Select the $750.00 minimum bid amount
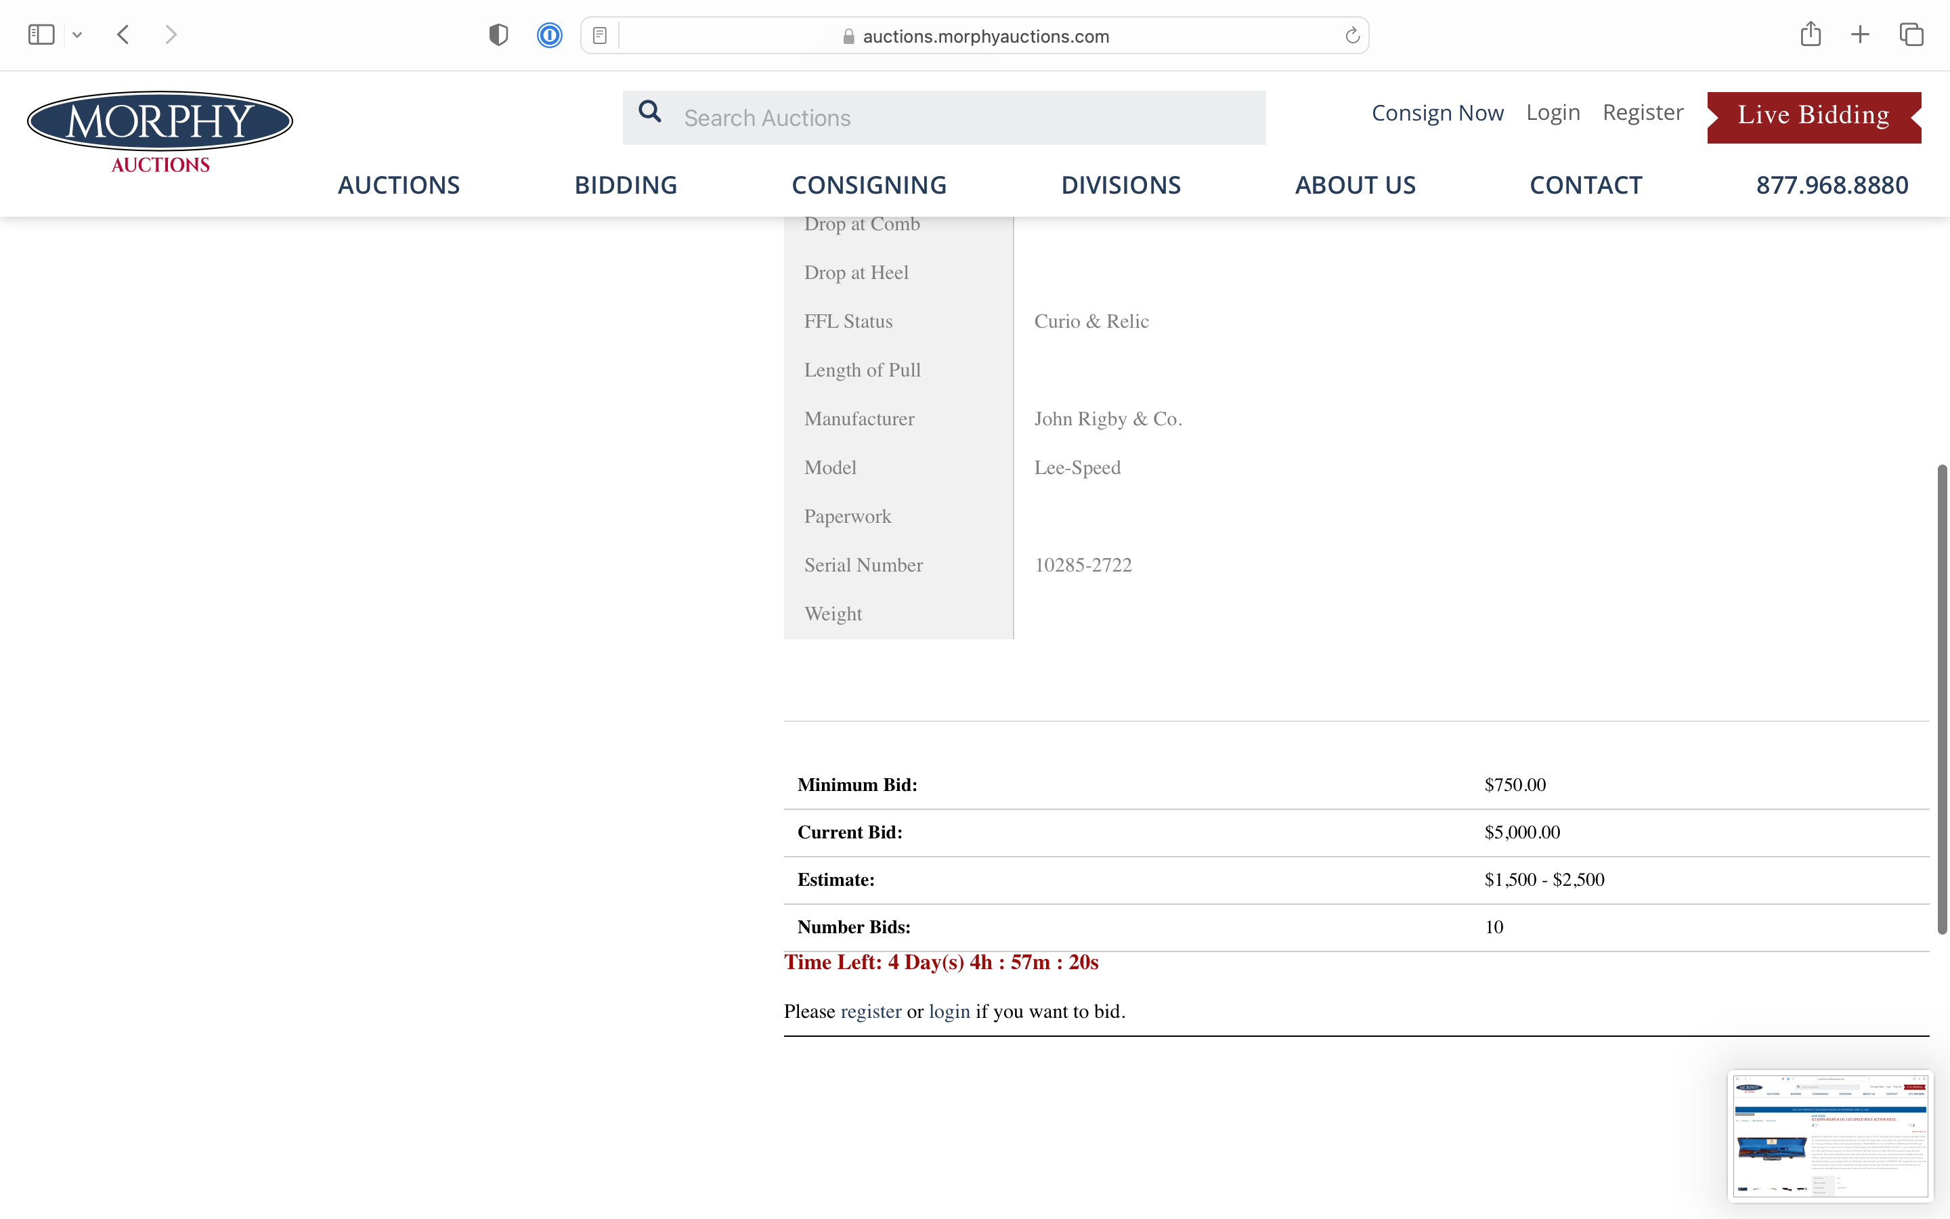 pyautogui.click(x=1515, y=784)
